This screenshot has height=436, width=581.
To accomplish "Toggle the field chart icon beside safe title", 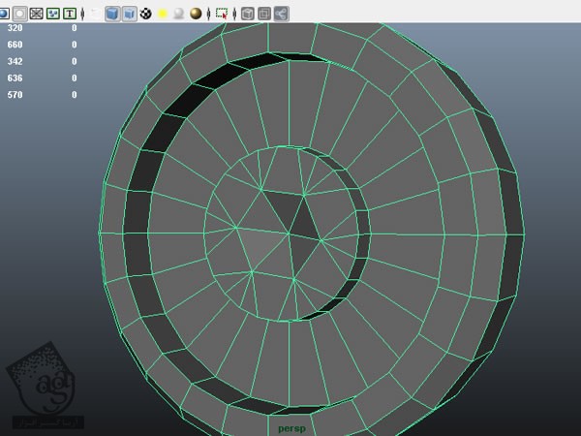I will (52, 14).
